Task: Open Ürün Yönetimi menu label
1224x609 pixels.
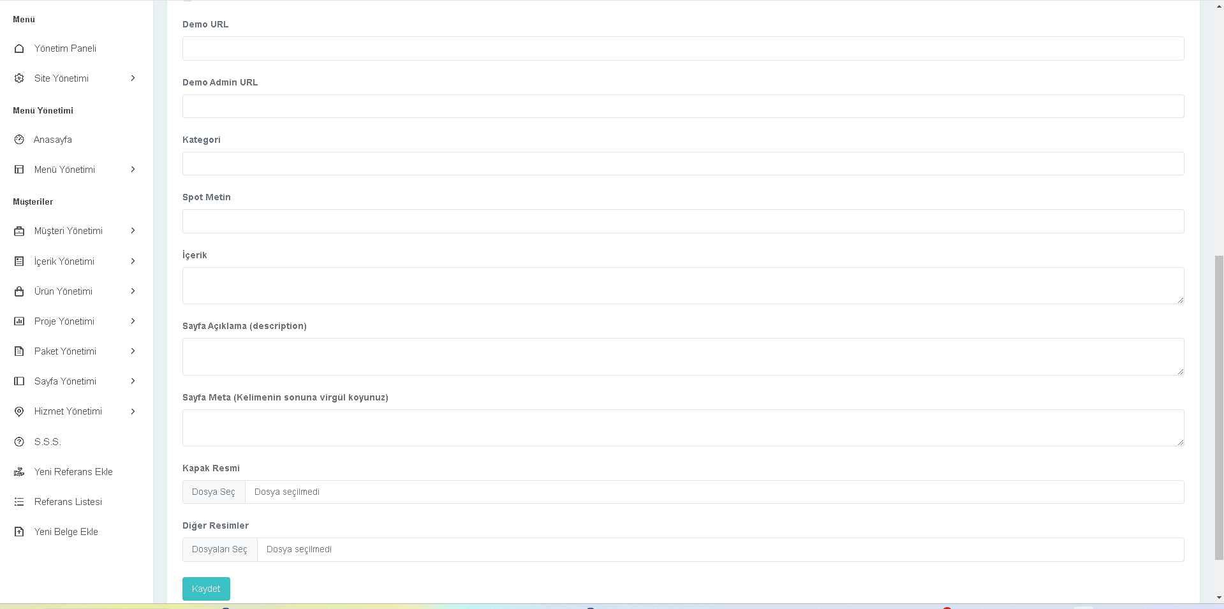Action: (x=63, y=291)
